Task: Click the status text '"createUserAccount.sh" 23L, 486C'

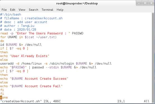Action: (x=30, y=101)
